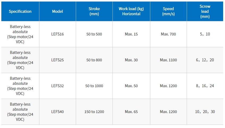Click the 10, 20, 30 screw lead cell
This screenshot has height=128, width=225.
point(205,112)
